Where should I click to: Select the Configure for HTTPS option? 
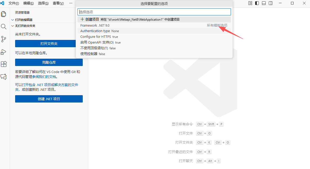point(154,37)
